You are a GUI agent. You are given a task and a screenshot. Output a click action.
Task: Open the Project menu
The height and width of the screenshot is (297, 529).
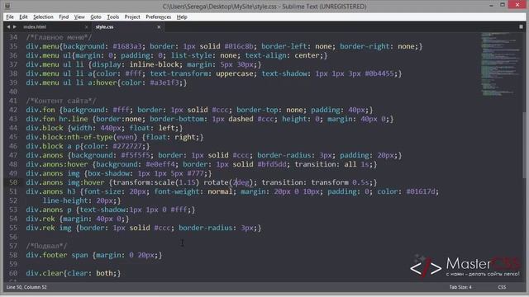[132, 16]
